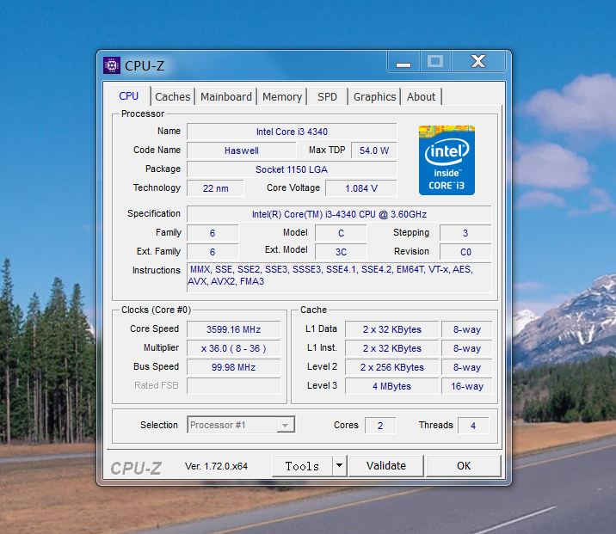Switch to the Caches tab
Image resolution: width=616 pixels, height=534 pixels.
[173, 97]
